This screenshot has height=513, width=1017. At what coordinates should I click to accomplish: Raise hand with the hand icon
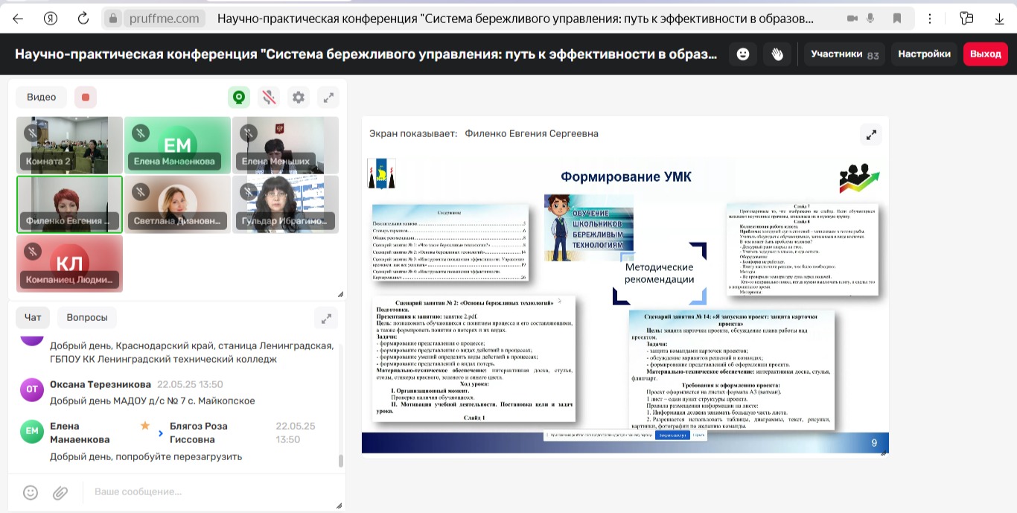tap(777, 54)
